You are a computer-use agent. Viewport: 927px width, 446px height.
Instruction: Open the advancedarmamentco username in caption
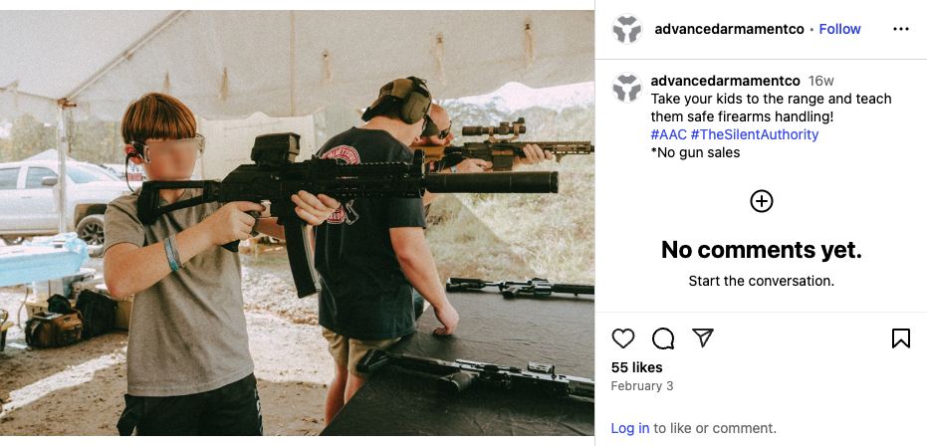tap(726, 81)
